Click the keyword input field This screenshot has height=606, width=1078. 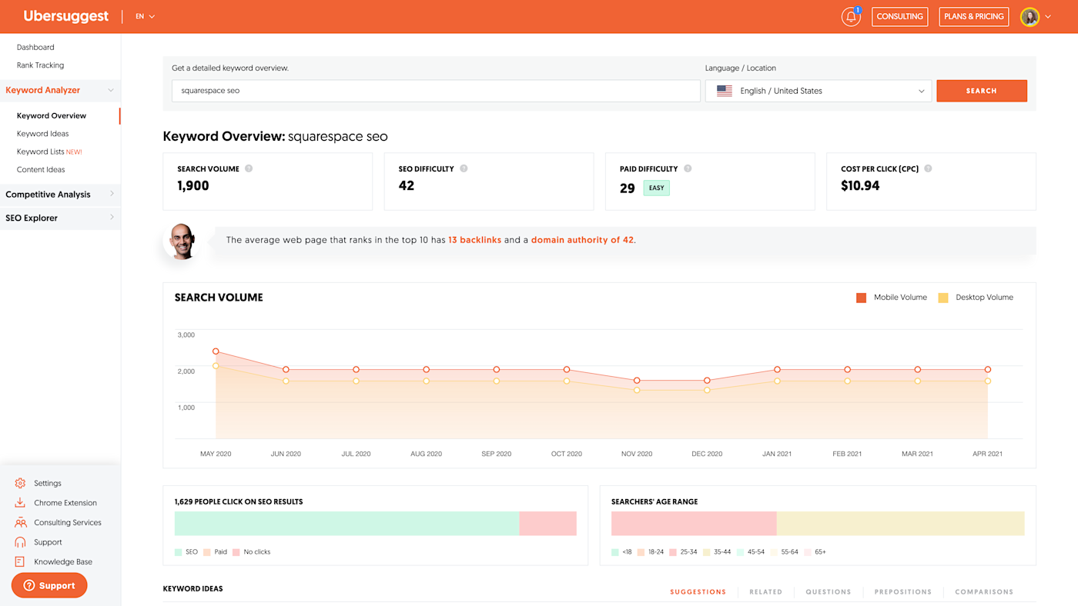(x=436, y=91)
